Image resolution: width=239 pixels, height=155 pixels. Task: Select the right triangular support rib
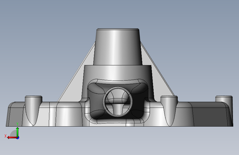(x=155, y=76)
